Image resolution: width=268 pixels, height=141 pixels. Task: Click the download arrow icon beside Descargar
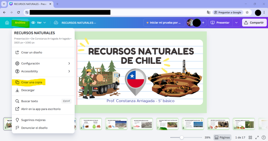(x=17, y=90)
